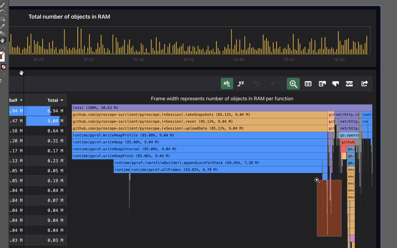397x248 pixels.
Task: Click the appendLocsForStack (69.45%) frame
Action: (218, 163)
